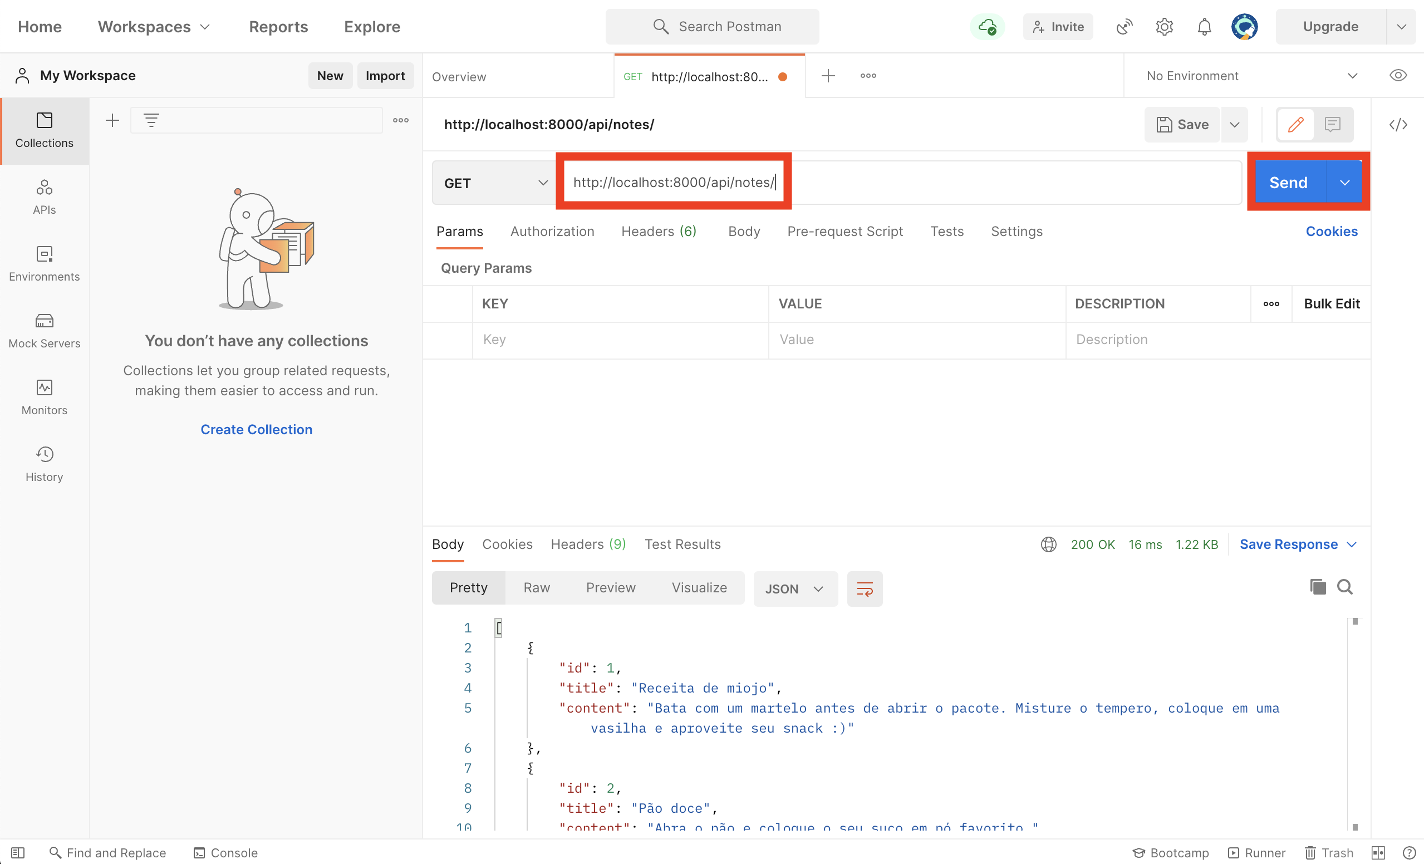
Task: Click the Invite button
Action: [x=1058, y=27]
